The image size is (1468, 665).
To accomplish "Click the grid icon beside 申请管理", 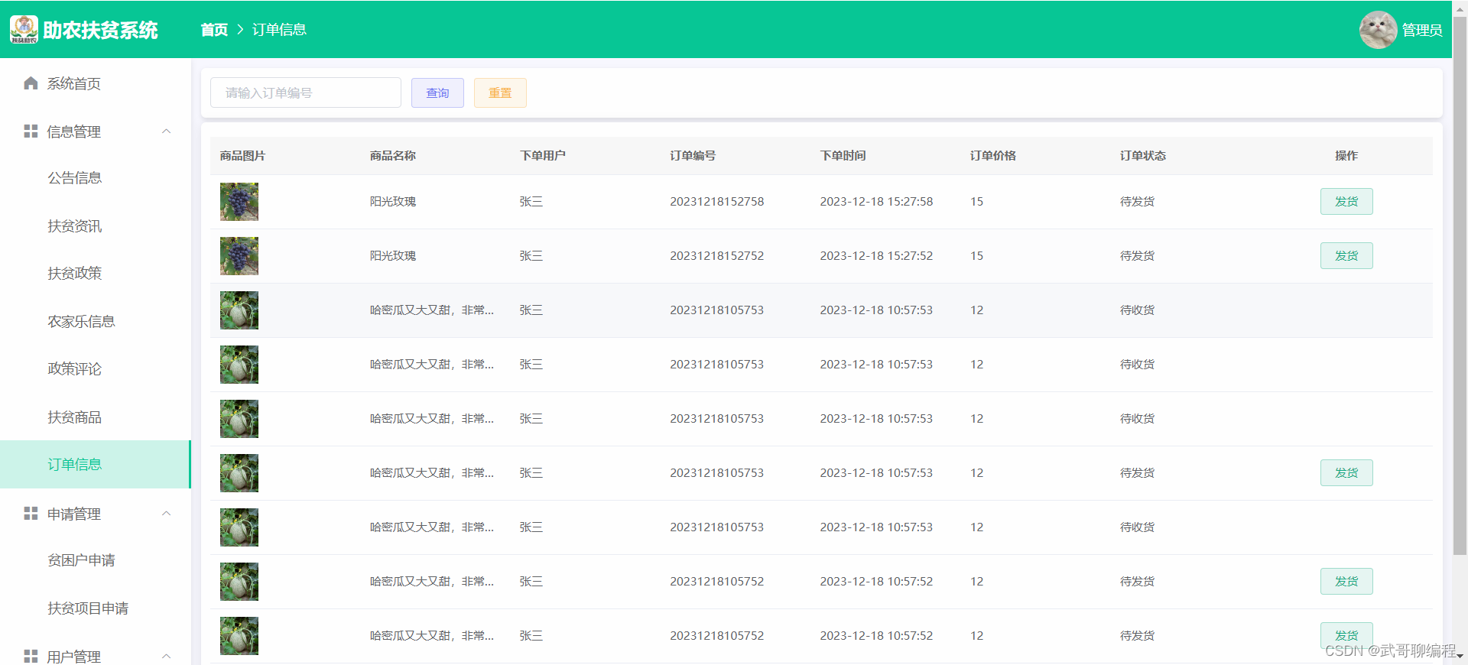I will click(31, 514).
